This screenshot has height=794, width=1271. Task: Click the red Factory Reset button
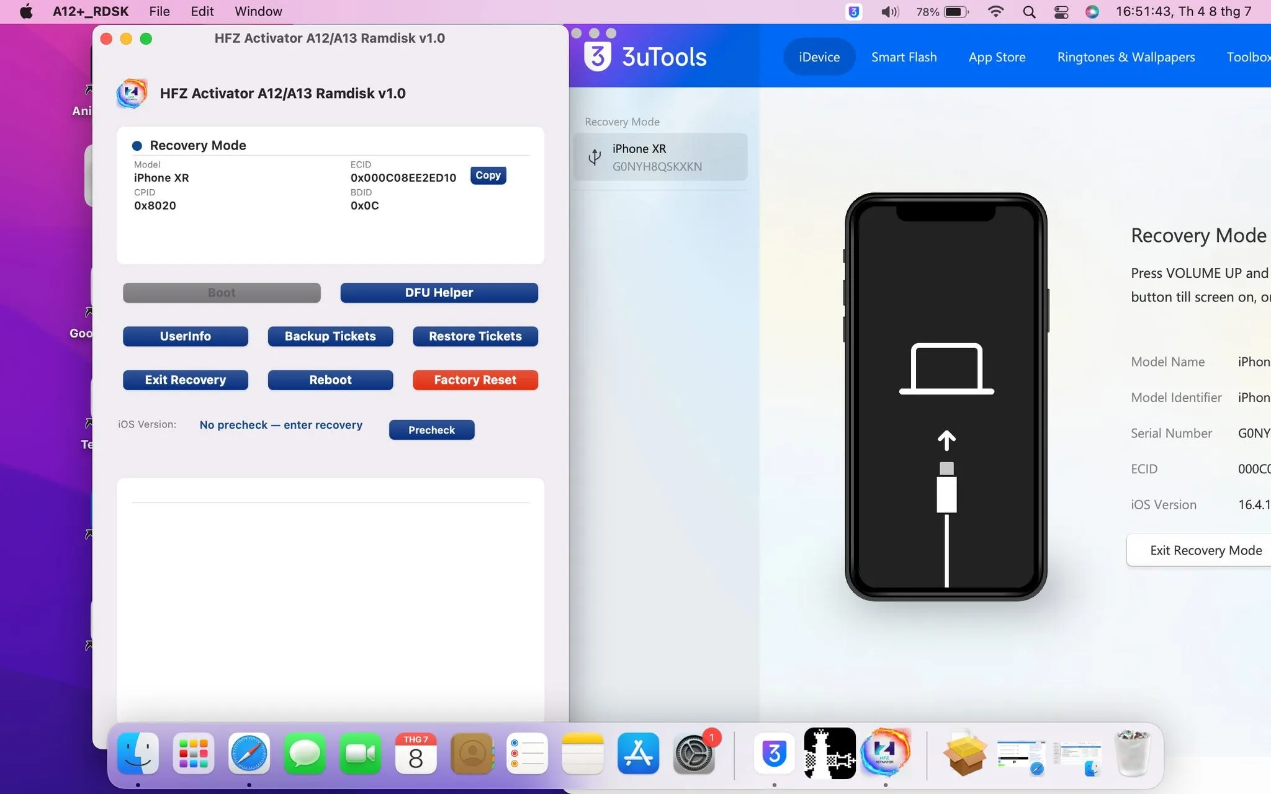(x=475, y=380)
